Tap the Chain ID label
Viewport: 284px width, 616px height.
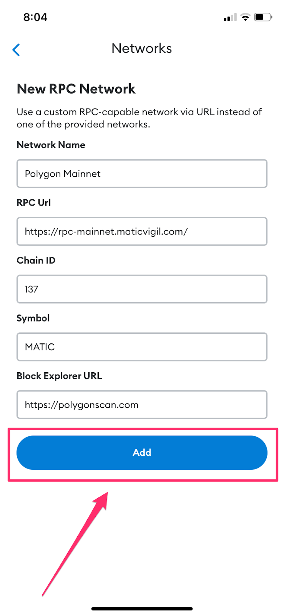pyautogui.click(x=36, y=260)
